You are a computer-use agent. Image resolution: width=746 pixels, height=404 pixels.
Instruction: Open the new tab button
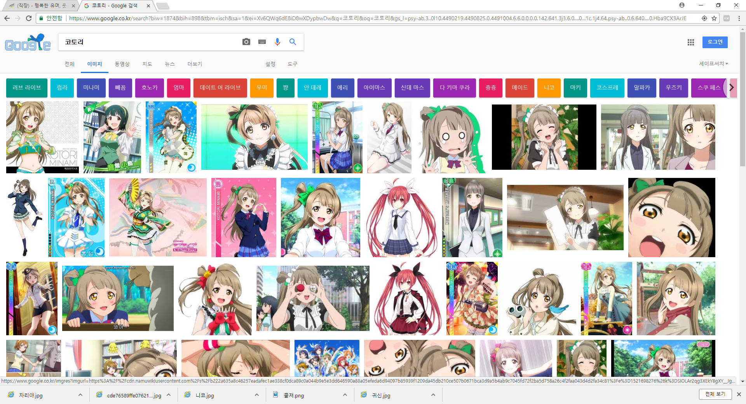[163, 6]
